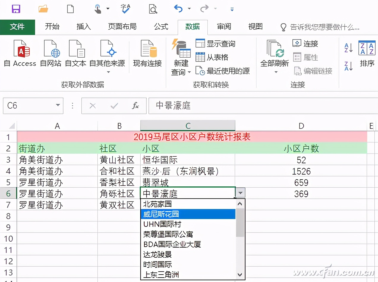Click the insert function fx icon
The width and height of the screenshot is (378, 282).
click(x=136, y=106)
